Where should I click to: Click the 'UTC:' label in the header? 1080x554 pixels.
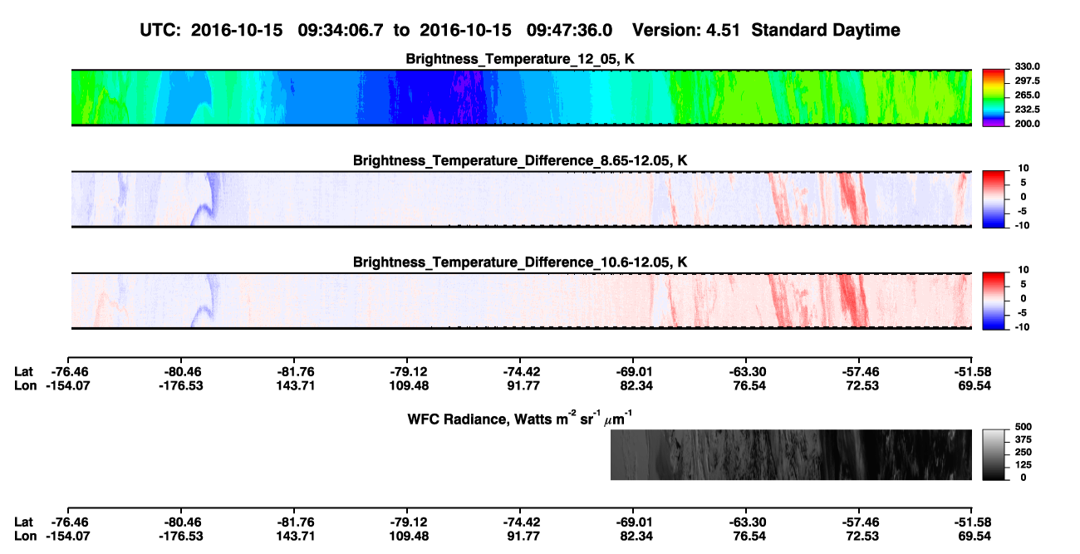pyautogui.click(x=161, y=30)
